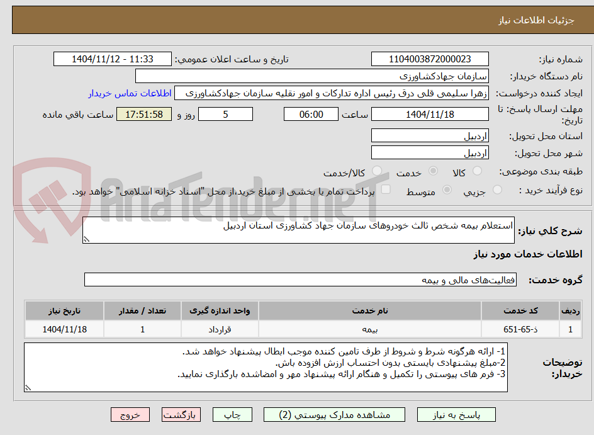Image resolution: width=594 pixels, height=435 pixels.
Task: Click the remaining days field 5
Action: point(225,114)
